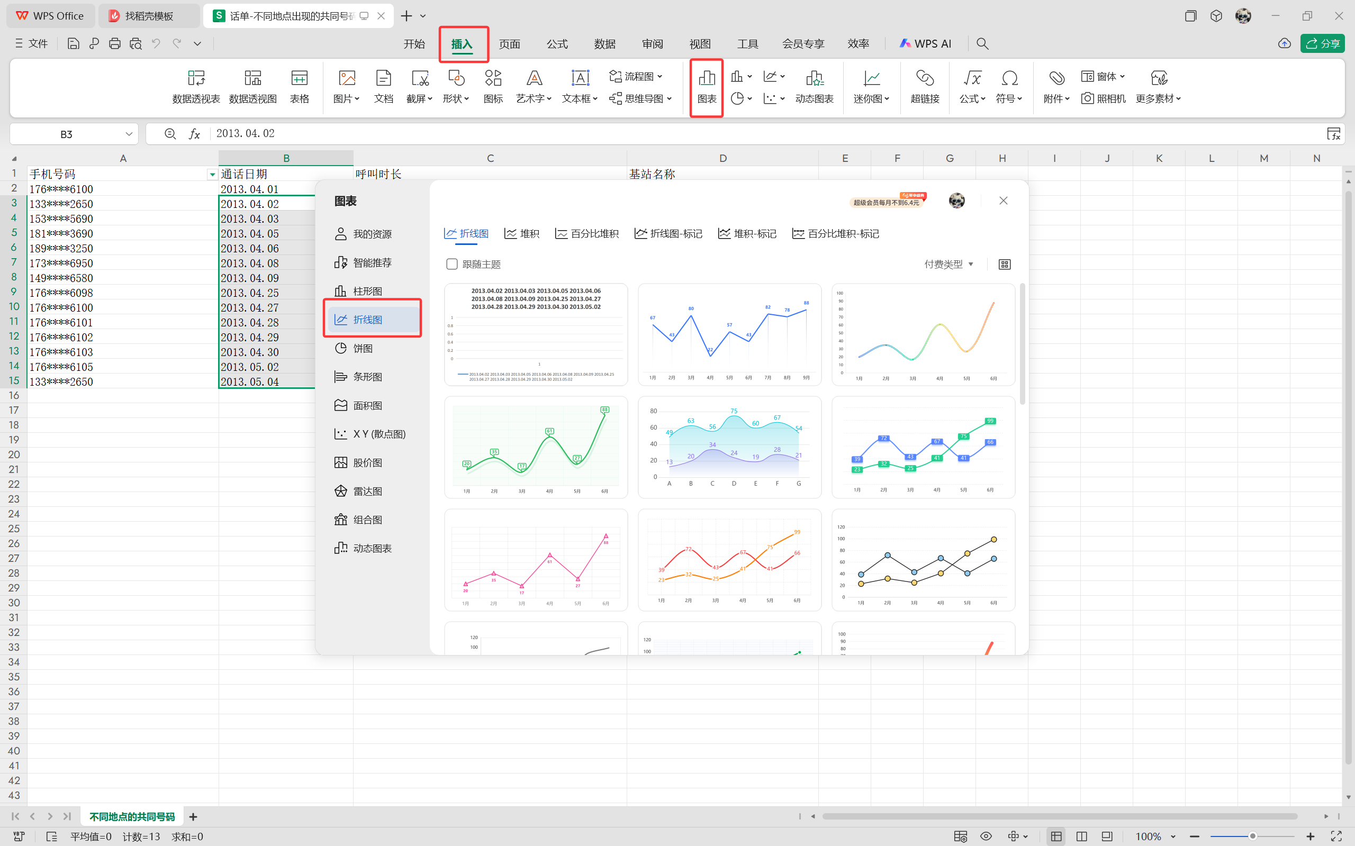Screen dimensions: 1355x846
Task: Click the zoom slider handle
Action: coord(1252,836)
